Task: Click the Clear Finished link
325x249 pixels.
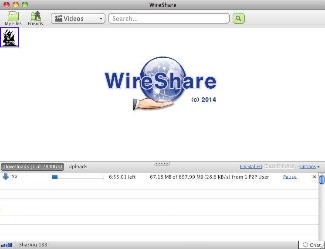Action: coord(279,166)
